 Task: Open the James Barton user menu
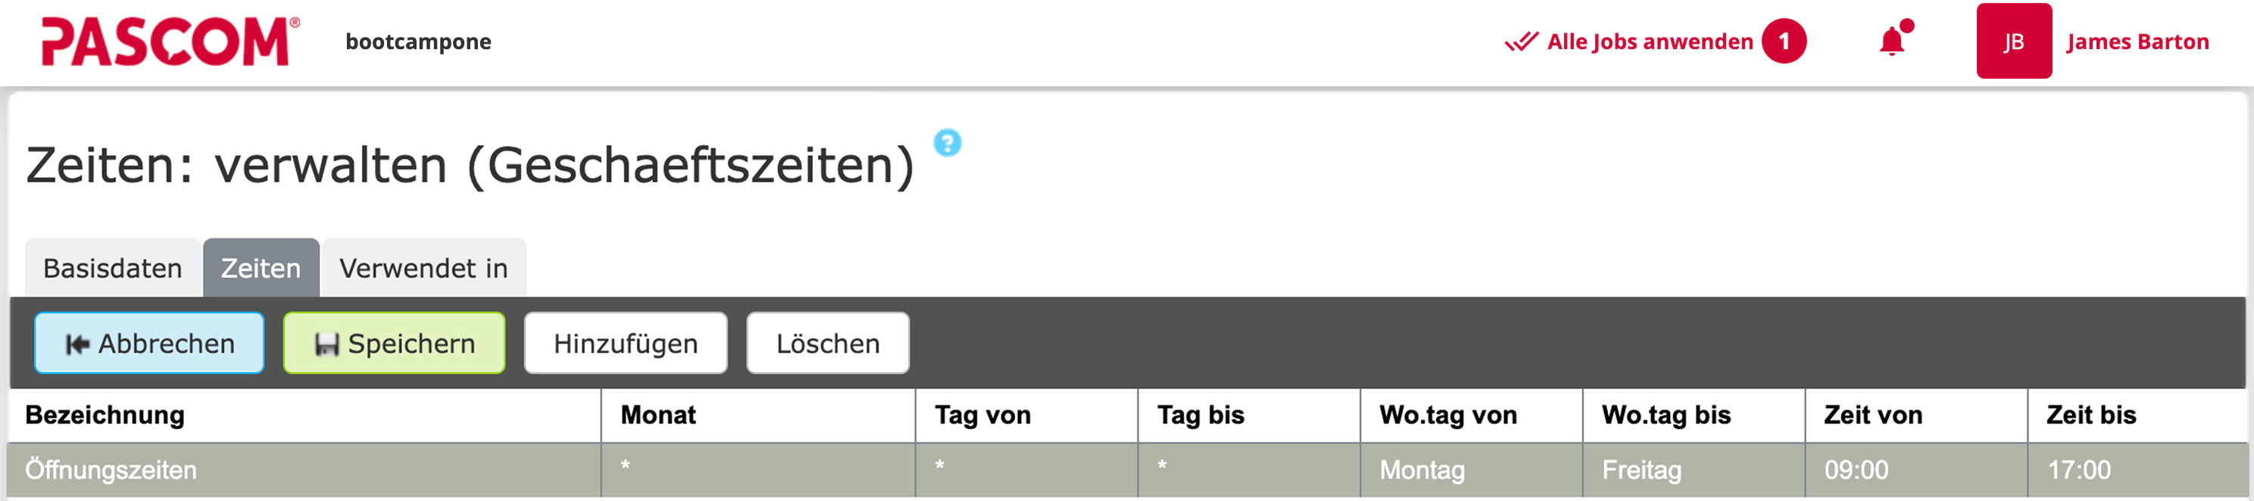click(x=2137, y=41)
